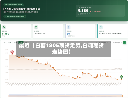Click the average price label 5680.24

118,69
